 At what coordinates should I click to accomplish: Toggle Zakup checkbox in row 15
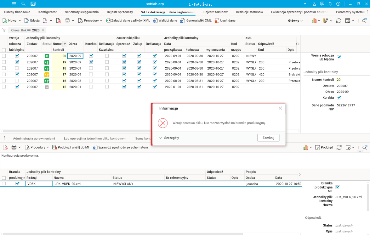pos(139,87)
